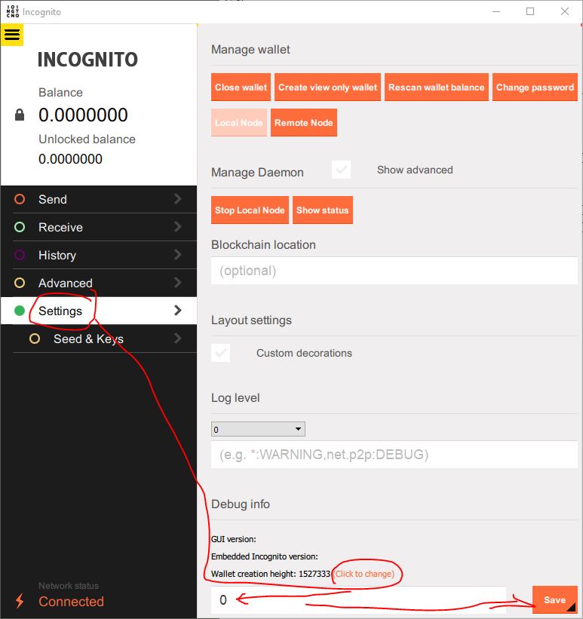Toggle the Show advanced checkbox
This screenshot has width=583, height=619.
pos(341,170)
